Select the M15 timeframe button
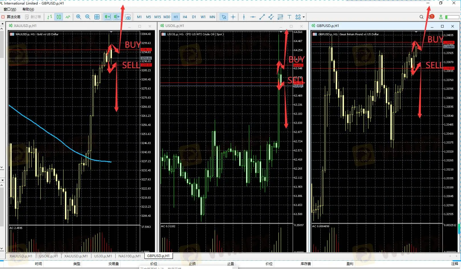Screen dimensions: 461x269 pos(157,17)
